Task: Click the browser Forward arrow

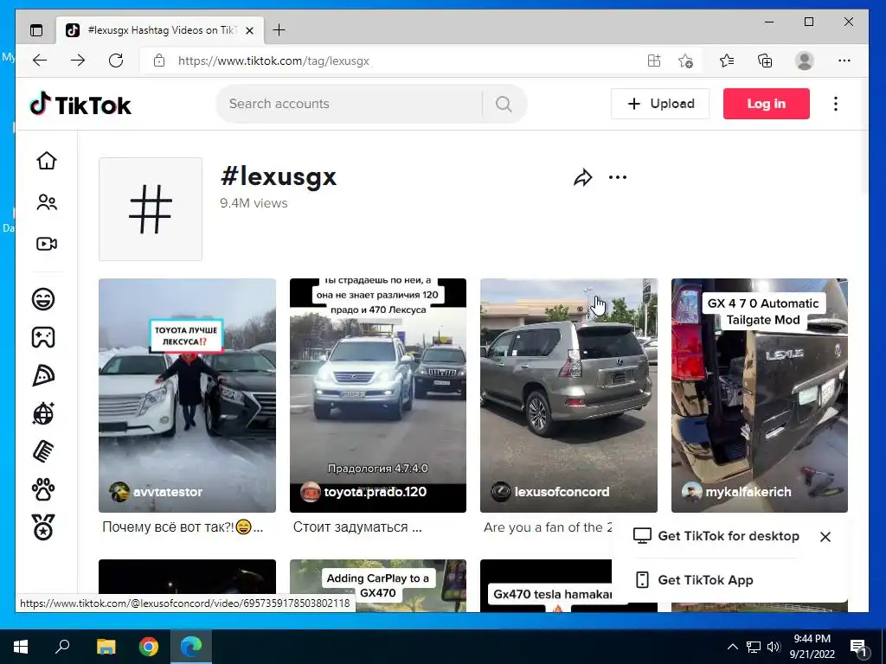Action: tap(77, 61)
